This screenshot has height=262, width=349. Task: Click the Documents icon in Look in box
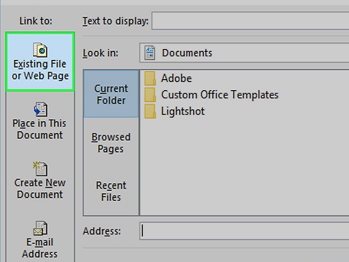(x=150, y=53)
